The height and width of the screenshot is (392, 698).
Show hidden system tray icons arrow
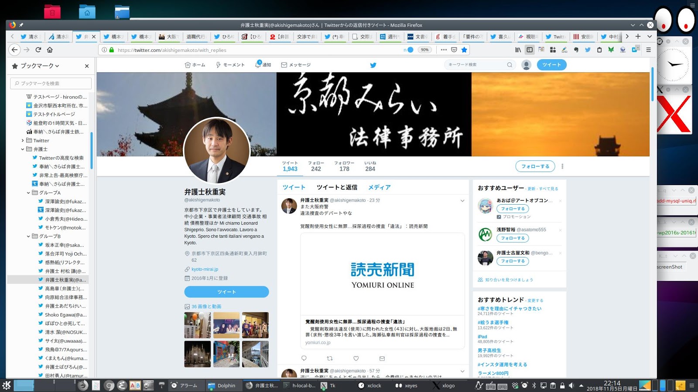[x=581, y=385]
